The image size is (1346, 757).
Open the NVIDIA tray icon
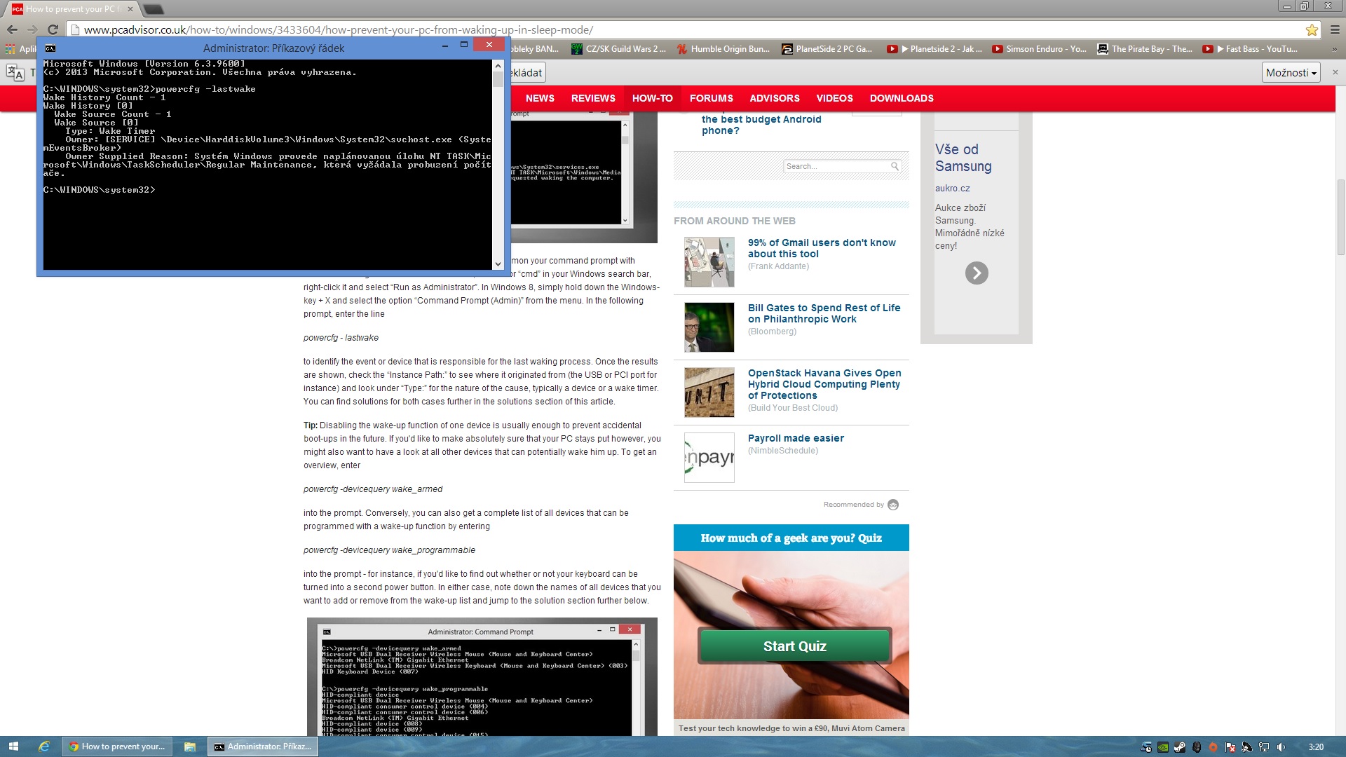click(x=1163, y=747)
